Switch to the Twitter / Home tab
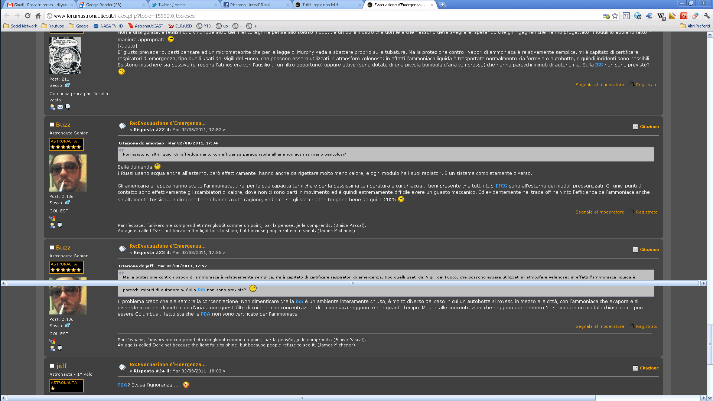 tap(171, 5)
